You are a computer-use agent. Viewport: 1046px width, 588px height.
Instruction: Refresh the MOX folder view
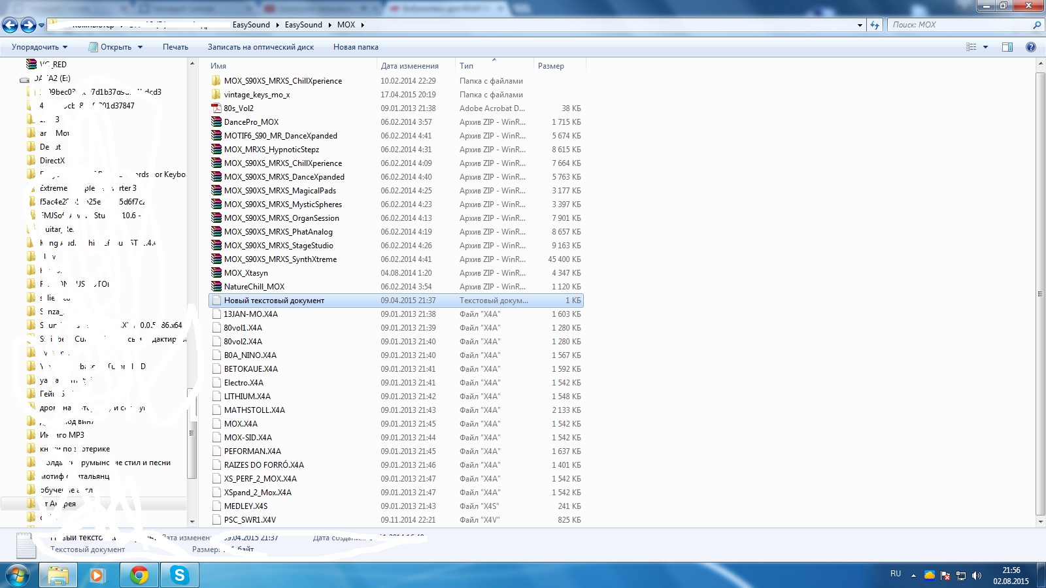click(875, 25)
